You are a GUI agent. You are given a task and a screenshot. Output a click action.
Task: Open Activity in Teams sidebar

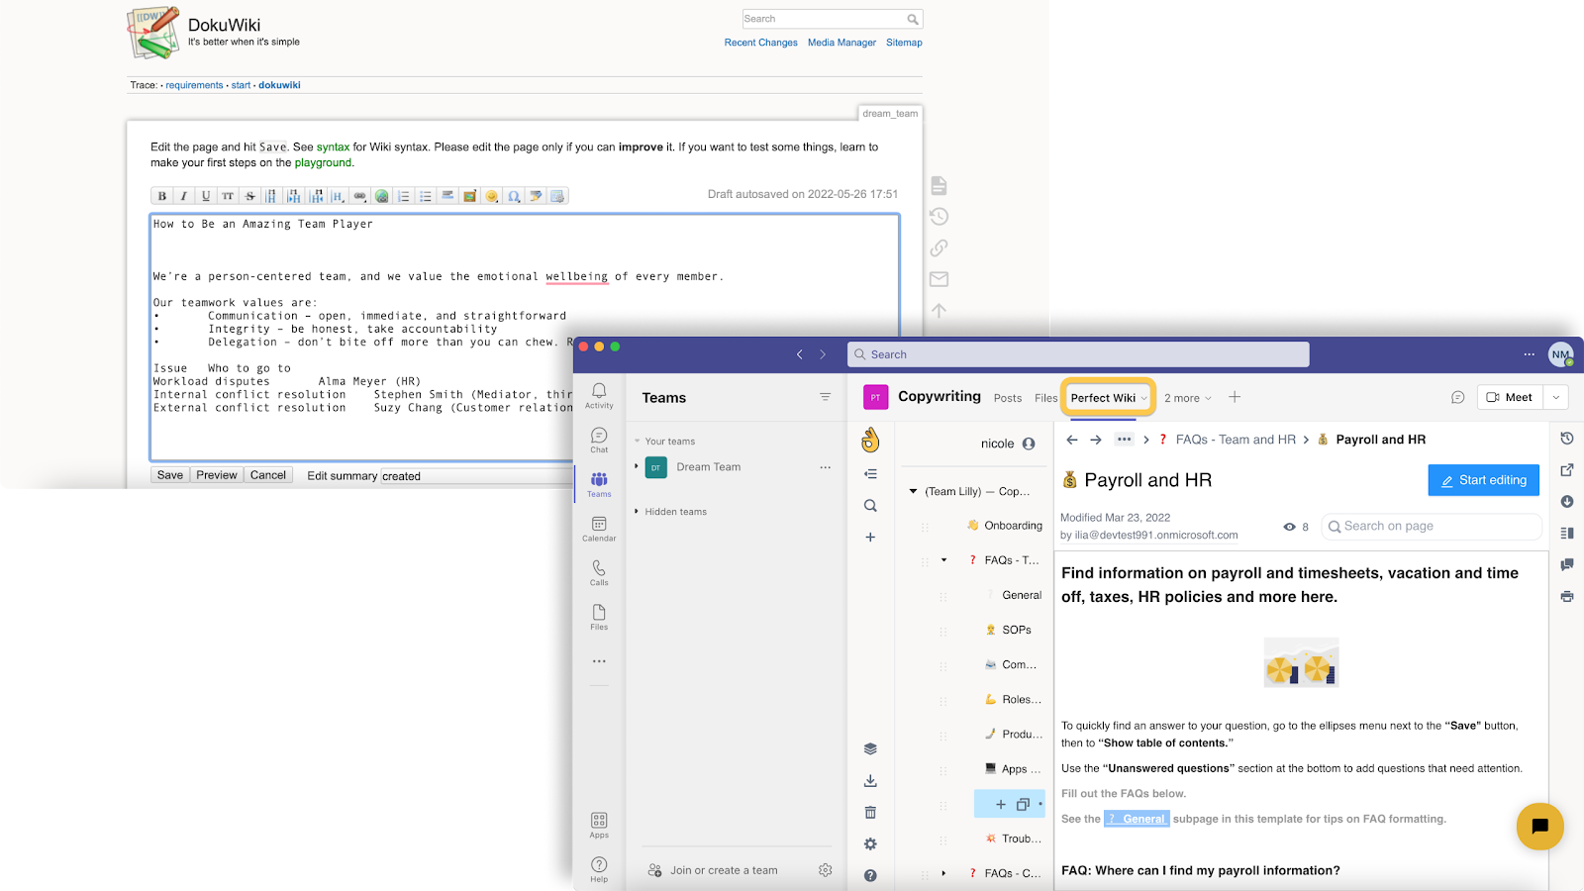599,395
